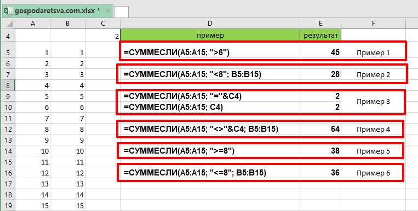Click cell labeled Пример 2

373,74
